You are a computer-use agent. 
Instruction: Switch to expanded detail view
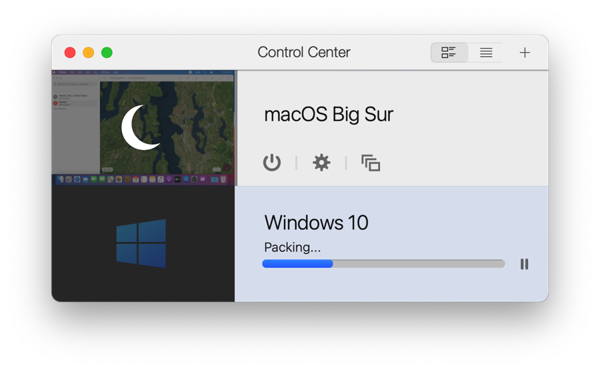click(449, 53)
